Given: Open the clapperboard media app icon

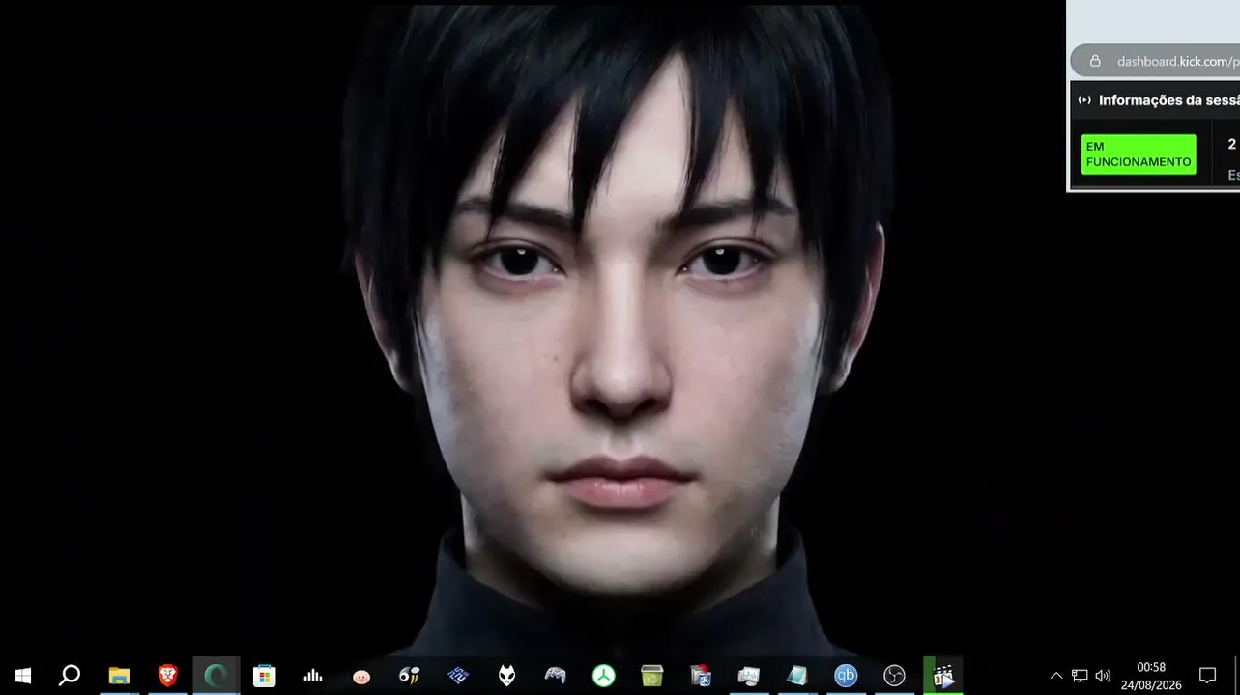Looking at the screenshot, I should (943, 676).
